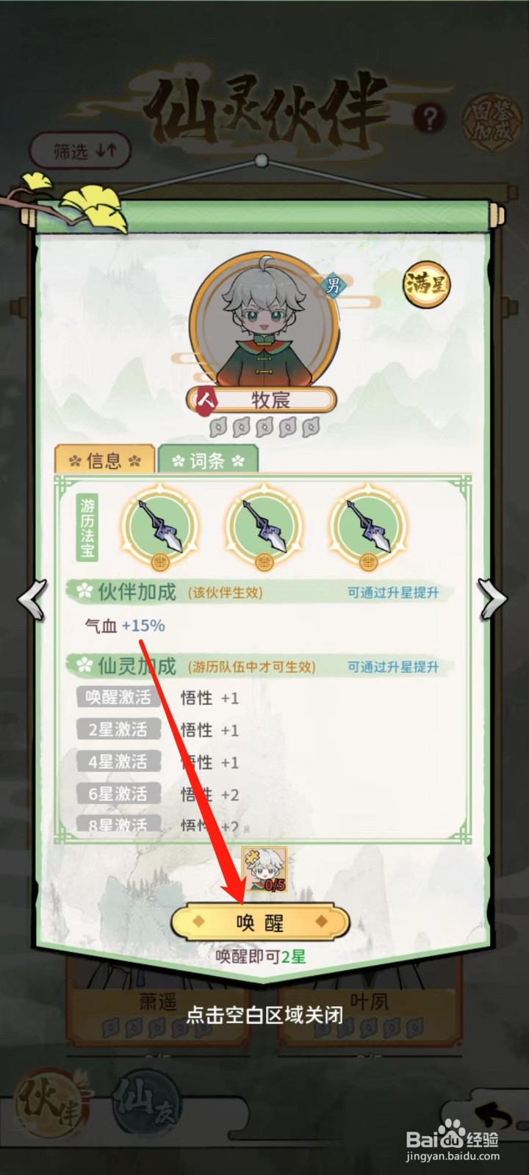This screenshot has width=529, height=1175.
Task: Open the 筛选 sort filter
Action: [x=80, y=151]
